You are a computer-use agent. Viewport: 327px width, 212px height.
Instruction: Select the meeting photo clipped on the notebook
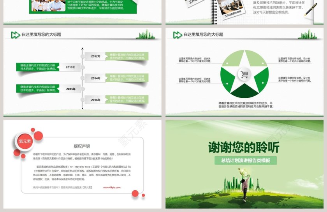click(231, 7)
